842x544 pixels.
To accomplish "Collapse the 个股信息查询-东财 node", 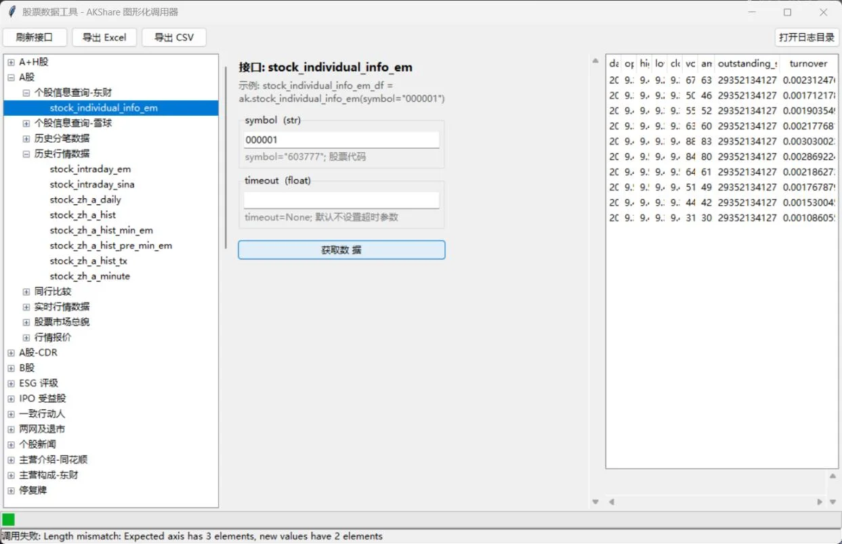I will pyautogui.click(x=26, y=93).
